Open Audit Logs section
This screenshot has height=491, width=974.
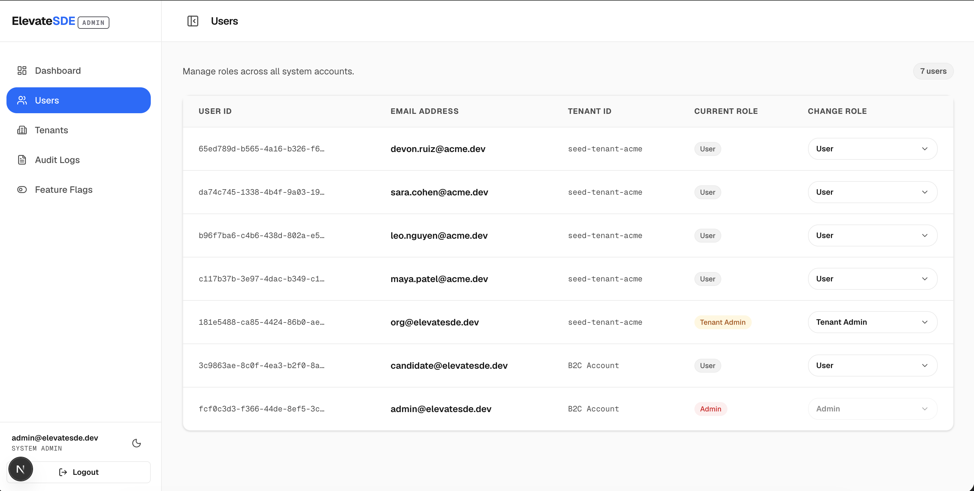tap(79, 160)
